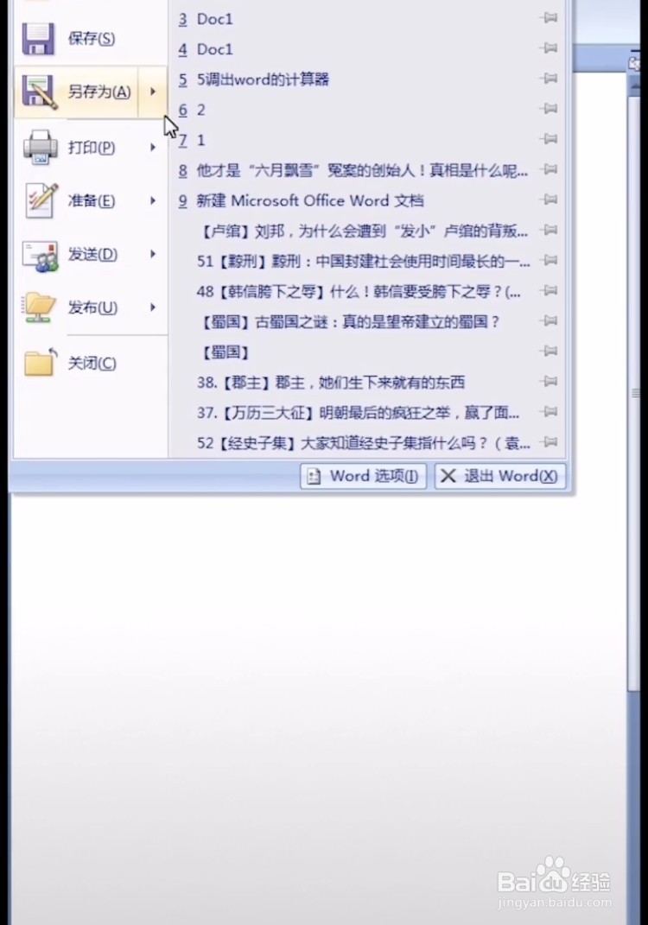The height and width of the screenshot is (925, 648).
Task: Expand the 发布(U) submenu arrow
Action: 153,307
